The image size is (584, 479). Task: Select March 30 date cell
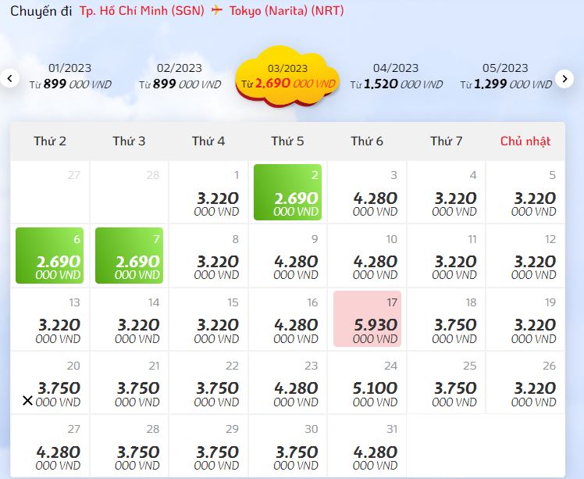click(x=287, y=446)
